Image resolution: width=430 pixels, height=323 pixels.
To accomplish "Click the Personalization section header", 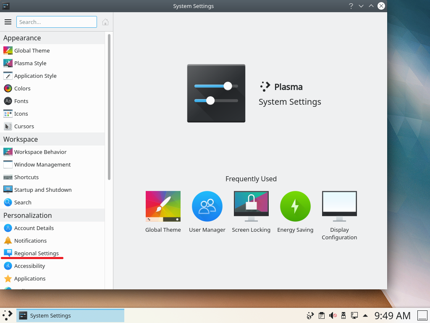I will pos(52,215).
